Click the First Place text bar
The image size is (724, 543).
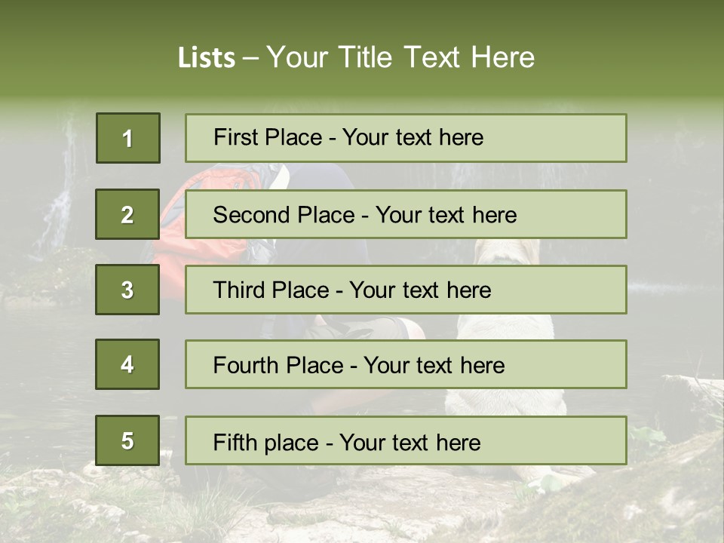[x=406, y=138]
